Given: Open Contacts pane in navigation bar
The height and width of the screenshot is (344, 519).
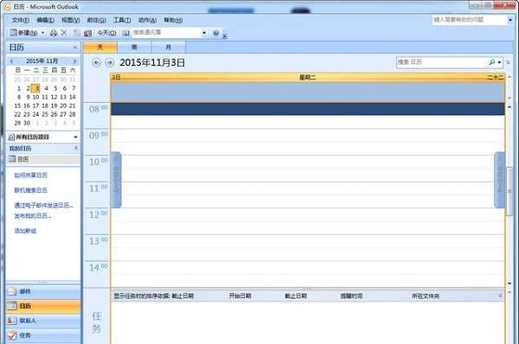Looking at the screenshot, I should click(43, 321).
